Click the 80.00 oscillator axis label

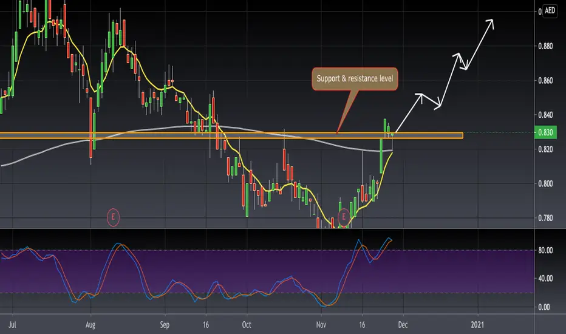point(545,250)
